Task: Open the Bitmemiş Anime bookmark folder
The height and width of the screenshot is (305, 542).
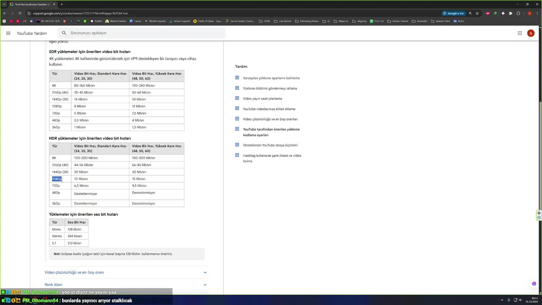Action: [x=307, y=21]
